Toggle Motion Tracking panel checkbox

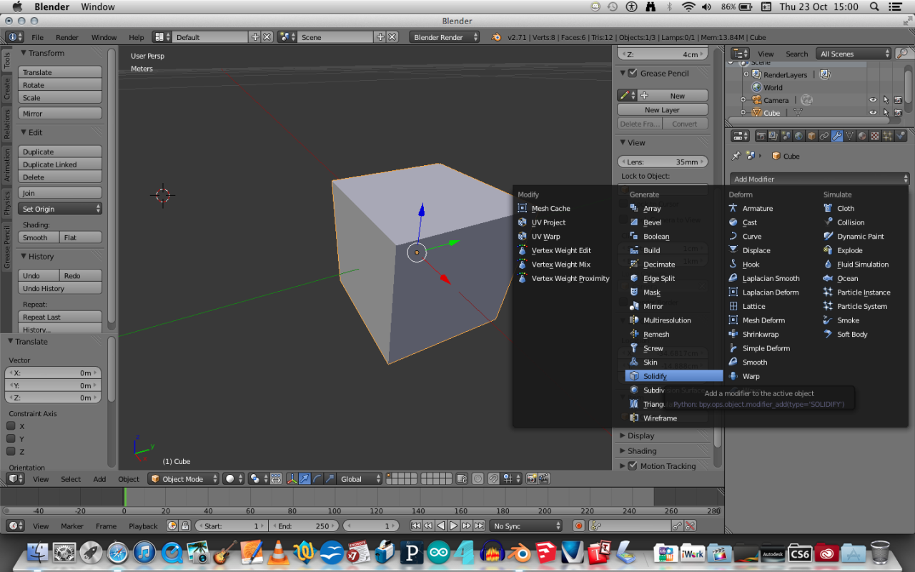pos(634,465)
